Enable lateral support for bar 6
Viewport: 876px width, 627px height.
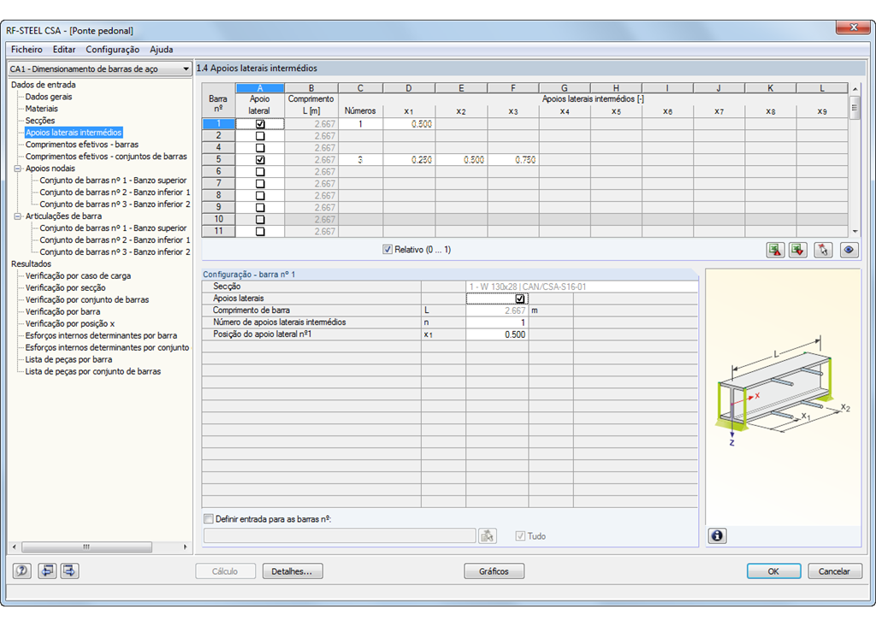click(260, 172)
